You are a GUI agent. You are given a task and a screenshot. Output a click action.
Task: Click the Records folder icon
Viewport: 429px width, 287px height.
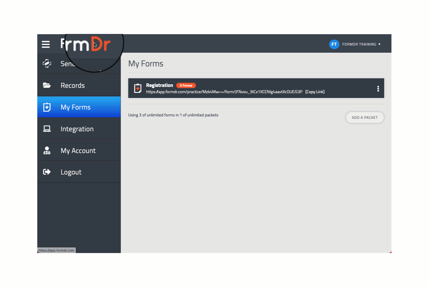[x=47, y=85]
